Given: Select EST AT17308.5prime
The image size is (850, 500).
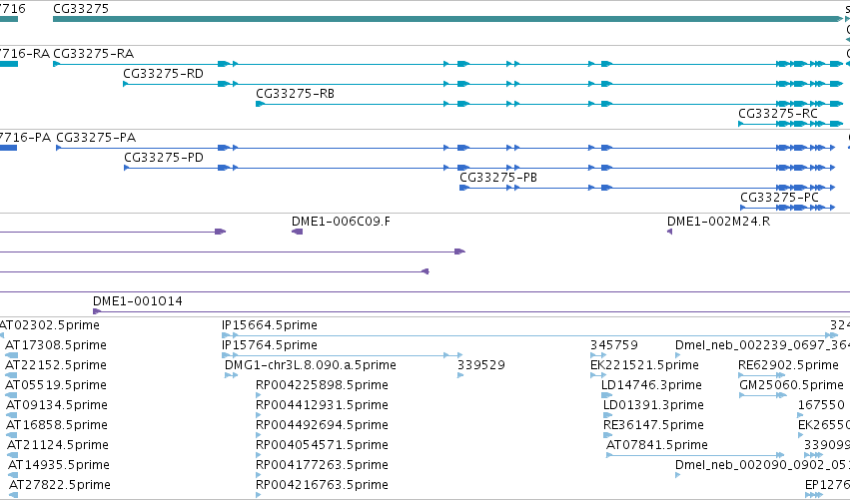Looking at the screenshot, I should 55,345.
